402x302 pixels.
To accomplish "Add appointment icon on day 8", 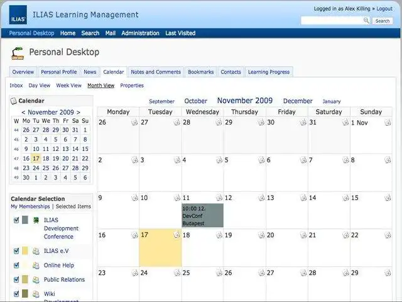I will point(388,160).
